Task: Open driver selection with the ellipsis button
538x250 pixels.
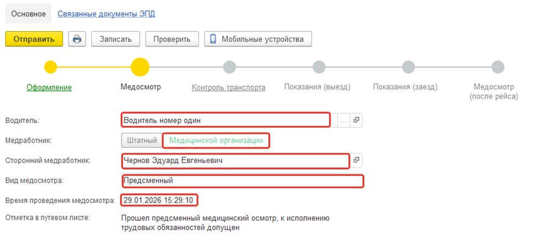Action: 343,120
